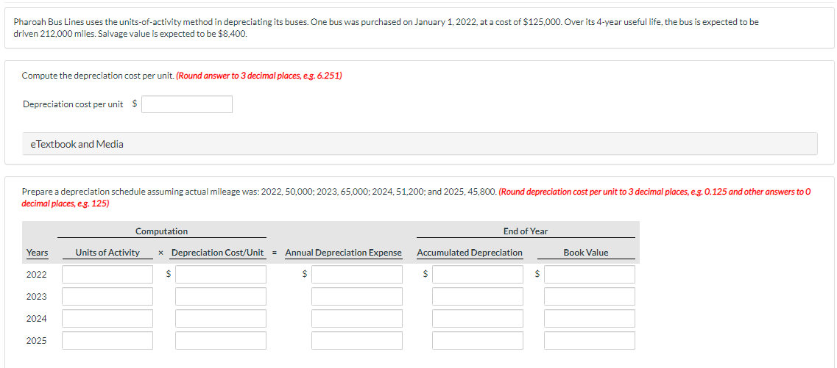837x368 pixels.
Task: Click 2025 Annual Depreciation Expense input
Action: coord(357,341)
